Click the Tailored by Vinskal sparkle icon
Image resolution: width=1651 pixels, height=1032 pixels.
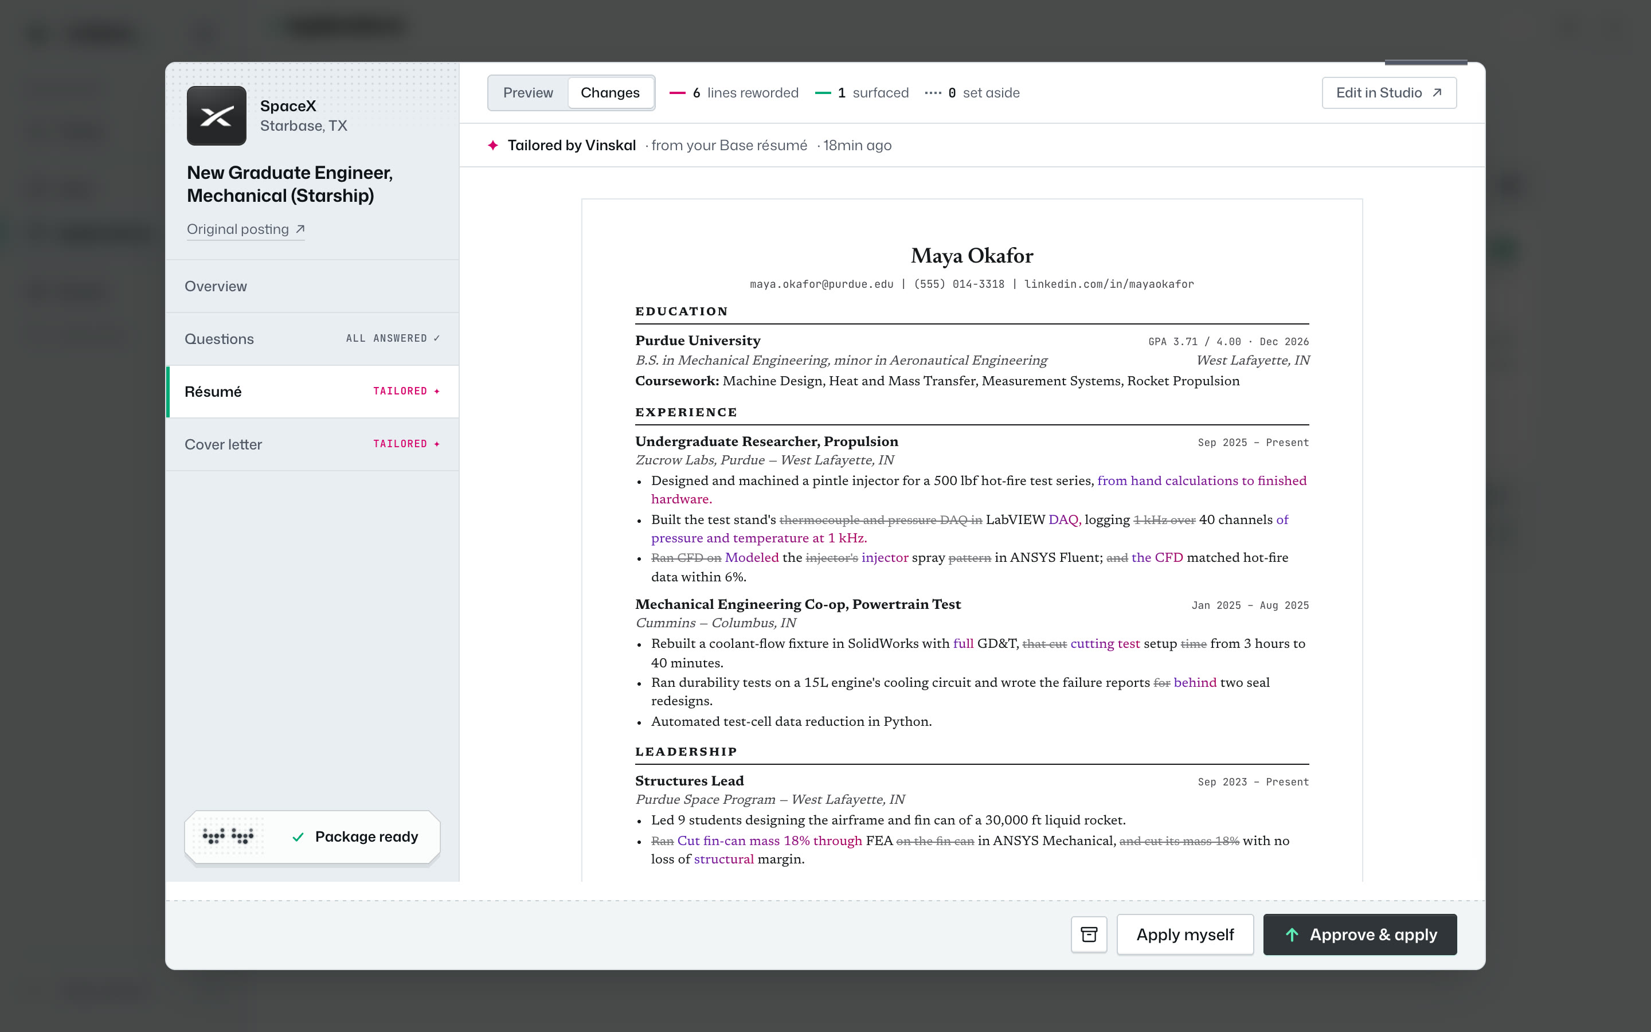point(492,146)
